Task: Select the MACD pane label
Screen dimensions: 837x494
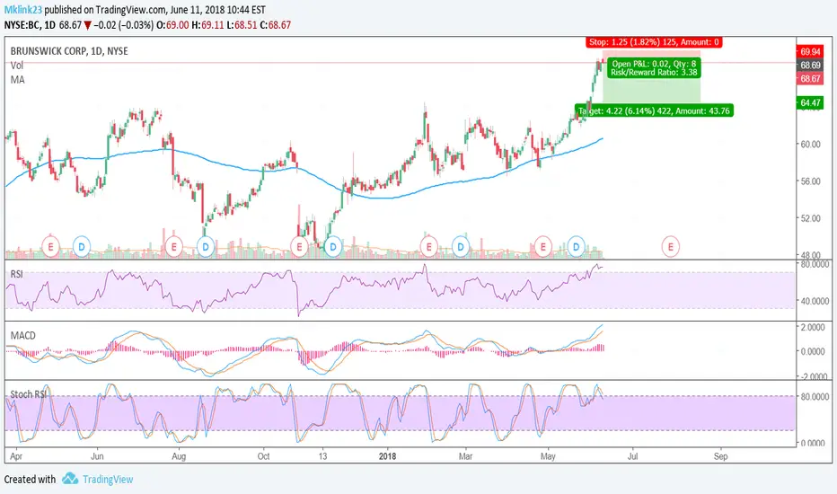Action: (23, 335)
